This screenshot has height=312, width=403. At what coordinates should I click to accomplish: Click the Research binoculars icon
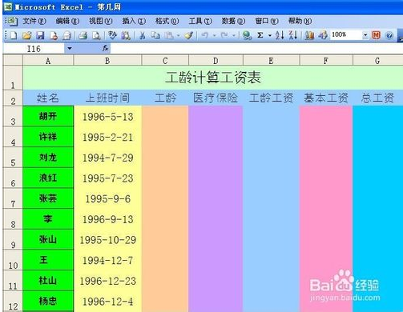pos(126,35)
